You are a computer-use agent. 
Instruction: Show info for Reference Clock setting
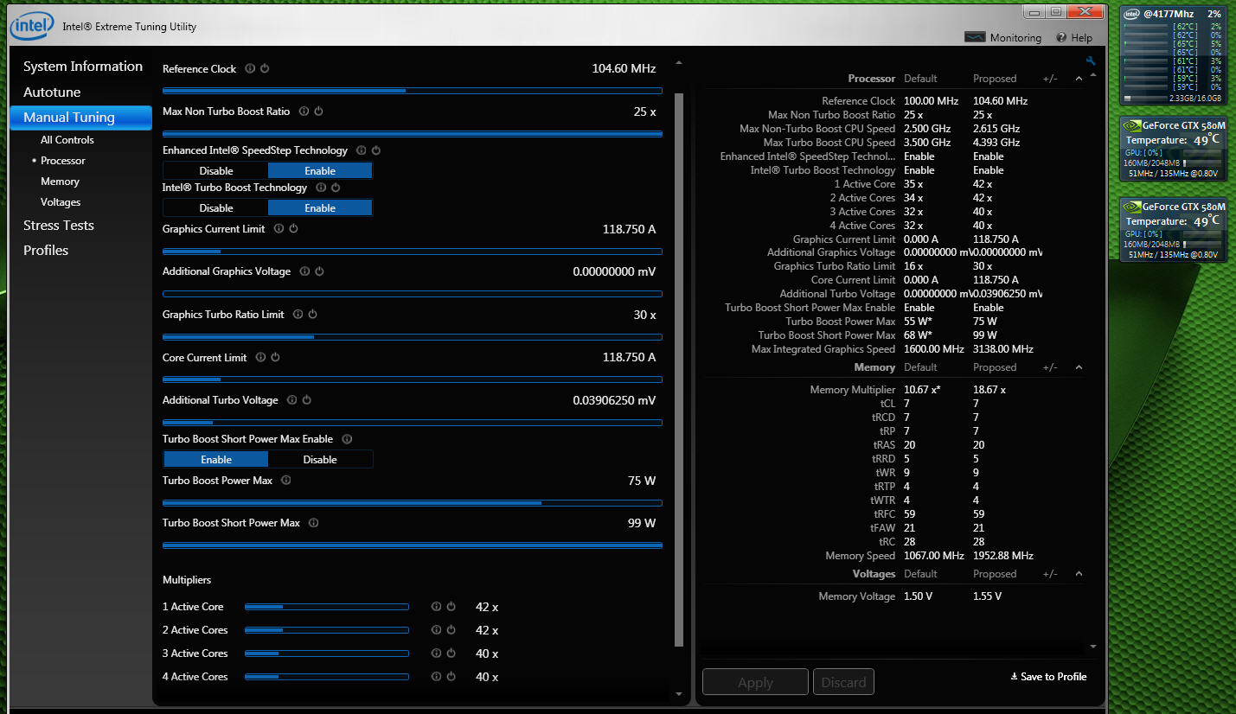[x=250, y=68]
